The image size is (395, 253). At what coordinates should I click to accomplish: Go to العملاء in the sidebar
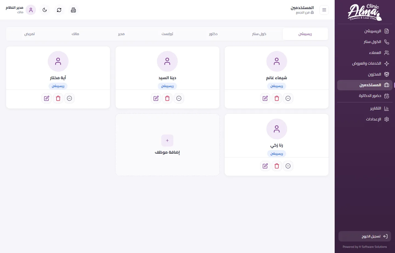(x=365, y=53)
